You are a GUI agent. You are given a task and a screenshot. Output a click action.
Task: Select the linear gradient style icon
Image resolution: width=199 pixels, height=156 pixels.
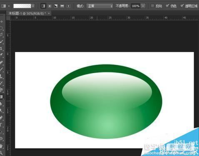coord(43,6)
